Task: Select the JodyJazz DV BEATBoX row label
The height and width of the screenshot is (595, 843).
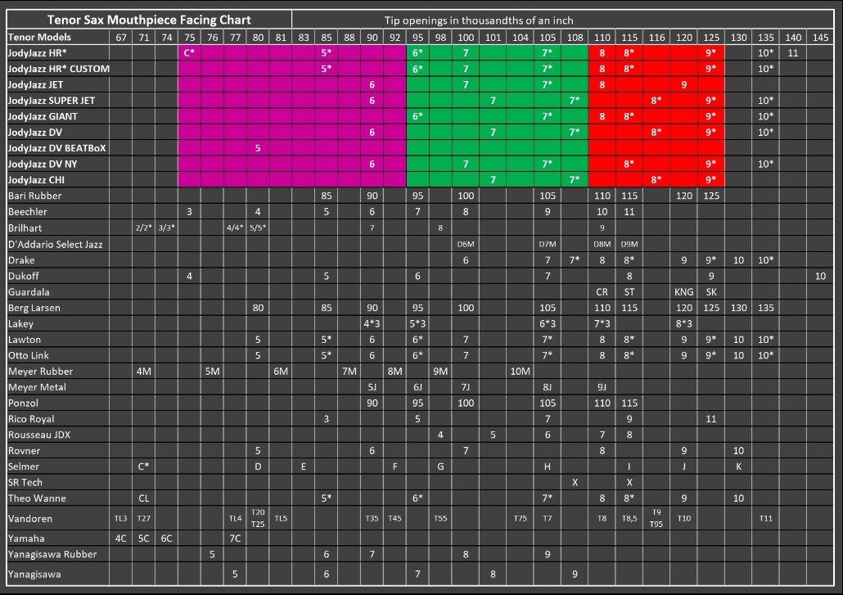Action: [x=57, y=148]
